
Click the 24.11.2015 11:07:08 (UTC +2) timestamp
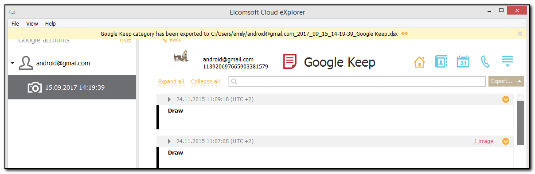215,141
